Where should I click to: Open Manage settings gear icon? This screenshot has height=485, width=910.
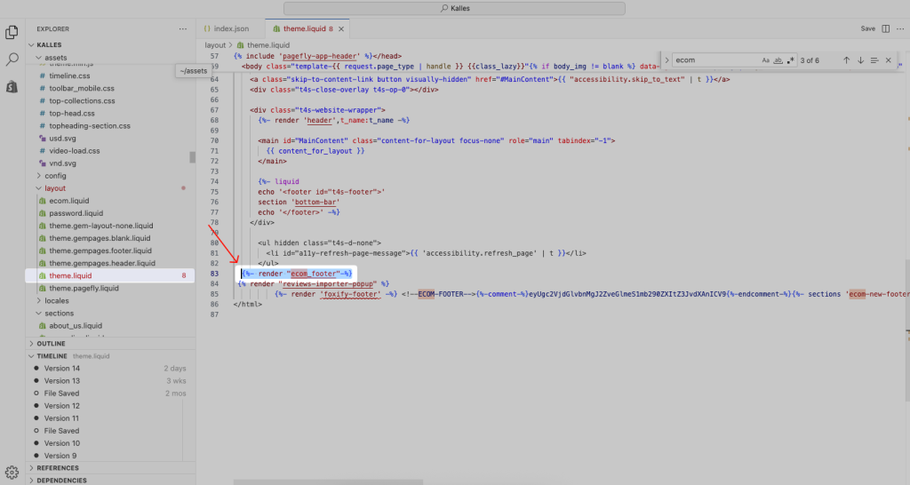[x=12, y=472]
